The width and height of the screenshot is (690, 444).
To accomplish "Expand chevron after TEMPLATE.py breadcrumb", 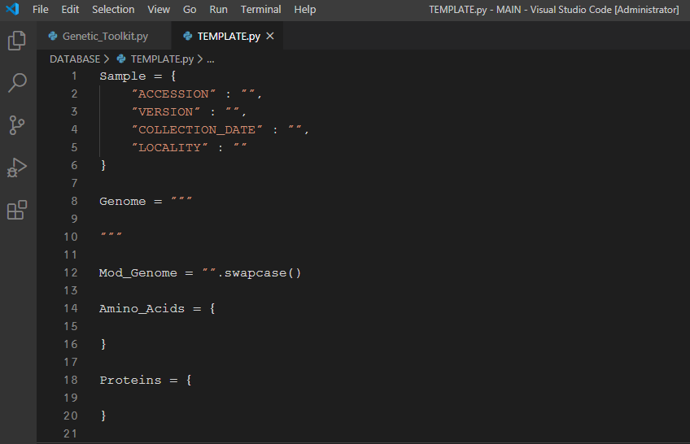I will point(200,59).
